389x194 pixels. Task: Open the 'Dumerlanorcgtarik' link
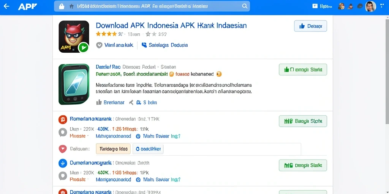[x=90, y=163]
